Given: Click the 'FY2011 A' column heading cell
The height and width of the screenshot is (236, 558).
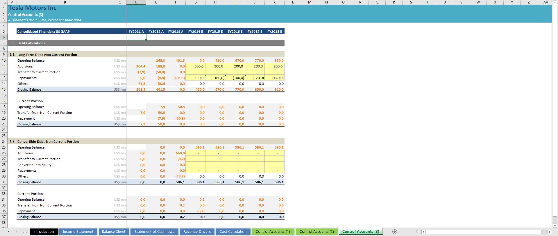Looking at the screenshot, I should (136, 31).
